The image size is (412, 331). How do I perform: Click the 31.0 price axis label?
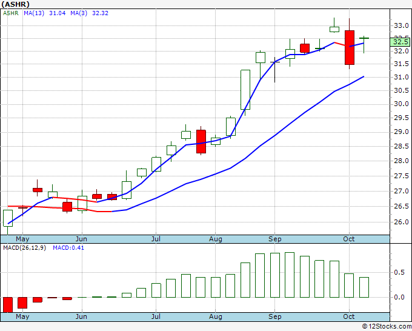[401, 78]
